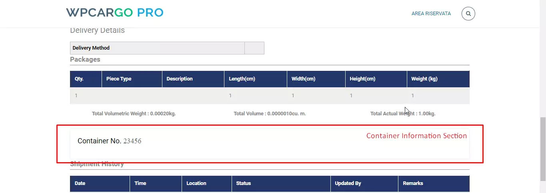Select the Status column header
The height and width of the screenshot is (193, 546).
tap(244, 183)
